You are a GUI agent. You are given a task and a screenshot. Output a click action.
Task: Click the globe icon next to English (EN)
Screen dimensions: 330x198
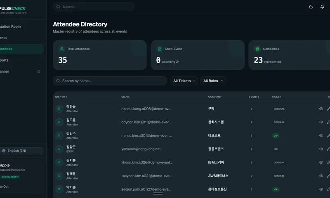[x=4, y=151]
